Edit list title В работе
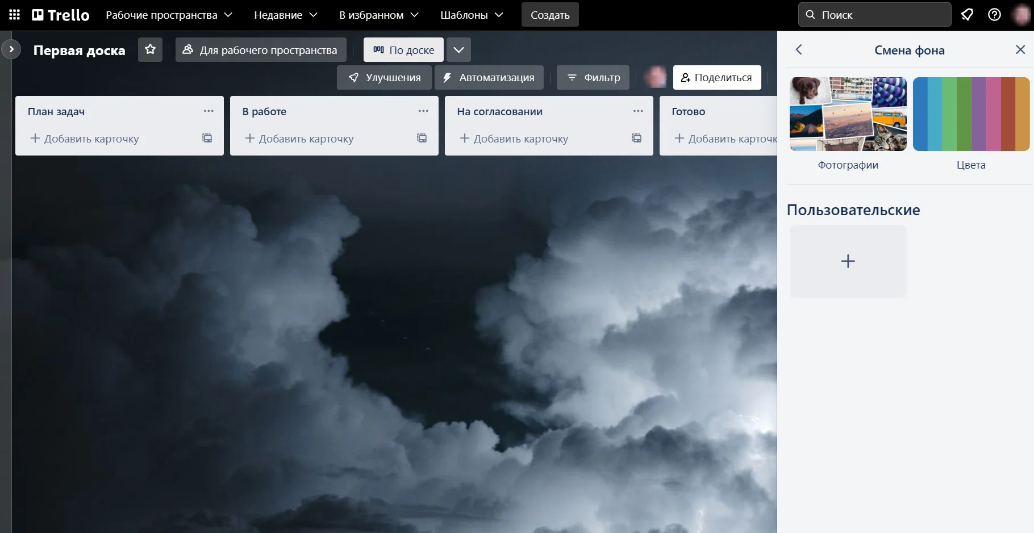 [x=264, y=112]
